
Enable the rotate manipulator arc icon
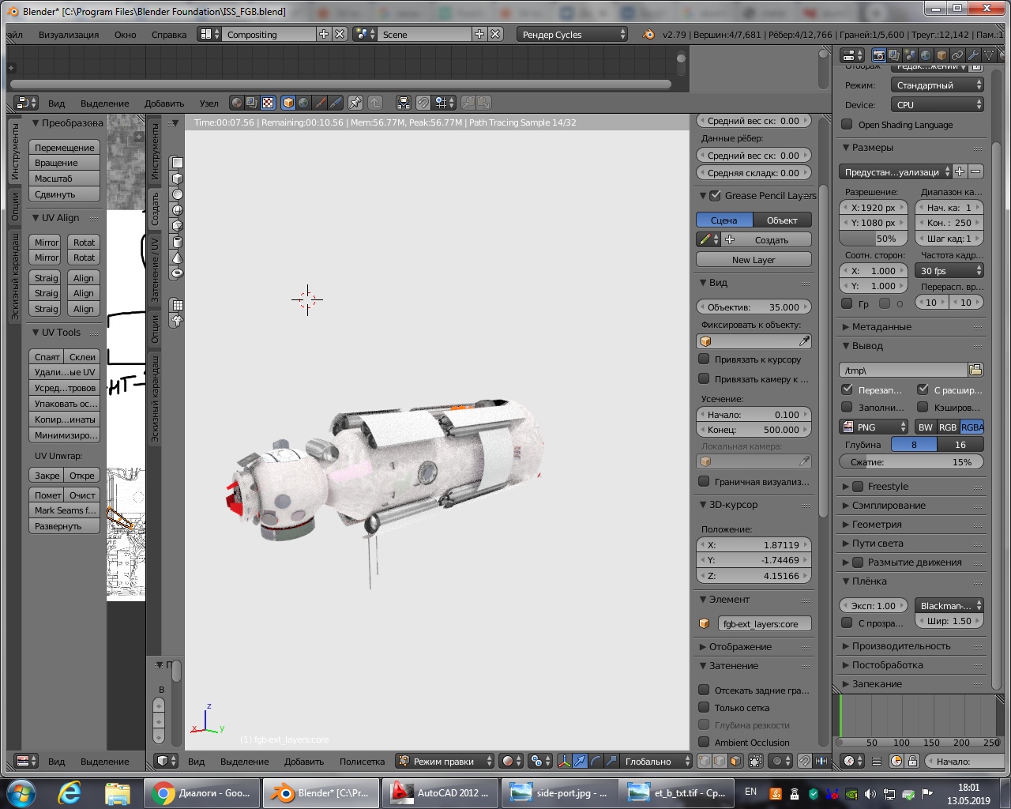point(596,761)
